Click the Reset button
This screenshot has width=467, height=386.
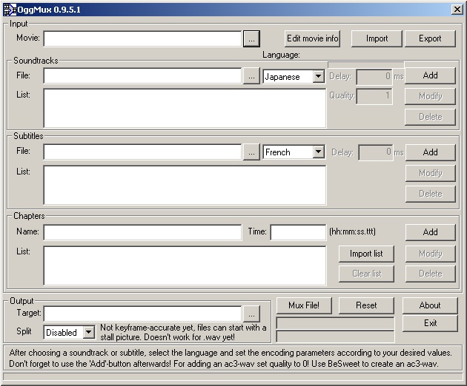click(366, 305)
